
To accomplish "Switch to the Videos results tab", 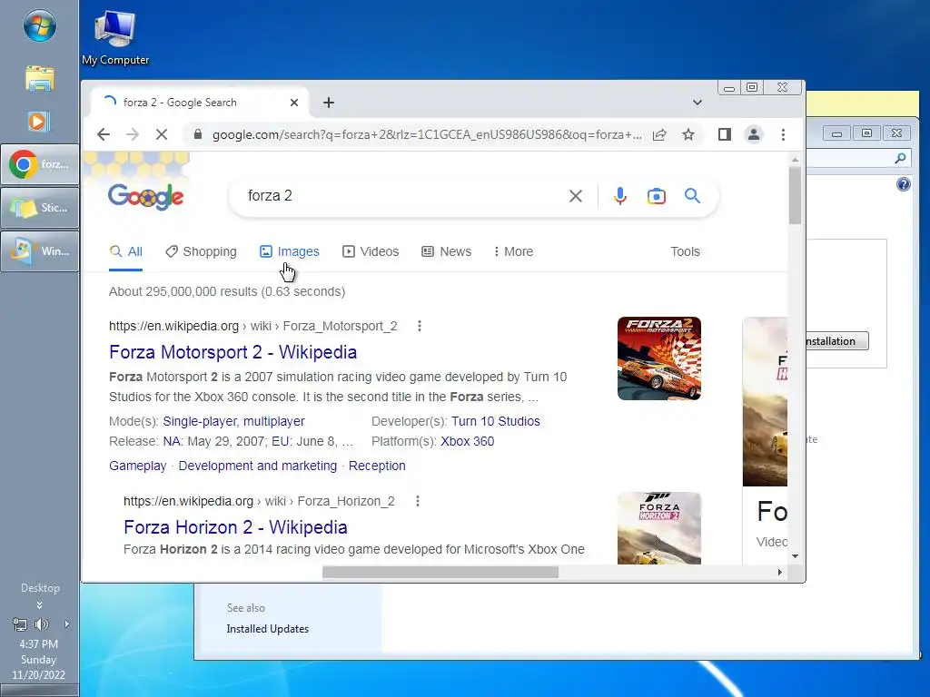I will pyautogui.click(x=371, y=252).
